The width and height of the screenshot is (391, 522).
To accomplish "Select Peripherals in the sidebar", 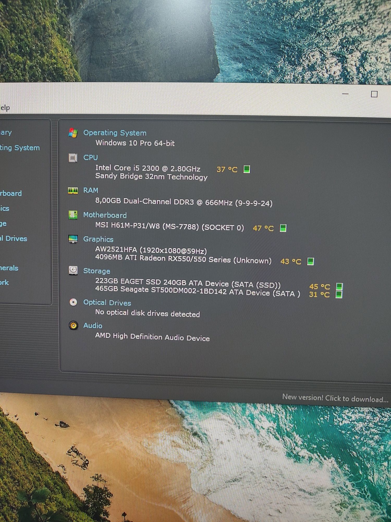I will pyautogui.click(x=9, y=268).
